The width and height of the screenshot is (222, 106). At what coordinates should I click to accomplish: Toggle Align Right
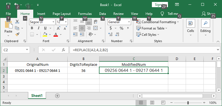(89, 28)
